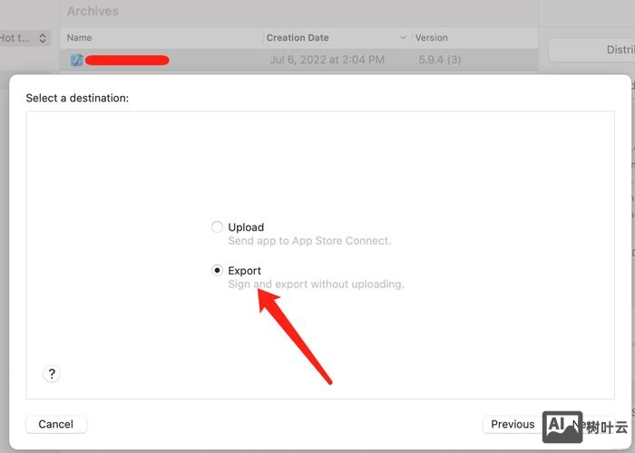Select the red redacted archive name
This screenshot has height=453, width=635.
[x=127, y=61]
